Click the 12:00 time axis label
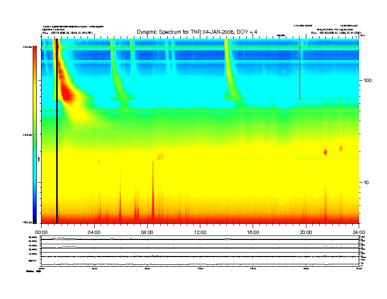387x299 pixels. (200, 233)
